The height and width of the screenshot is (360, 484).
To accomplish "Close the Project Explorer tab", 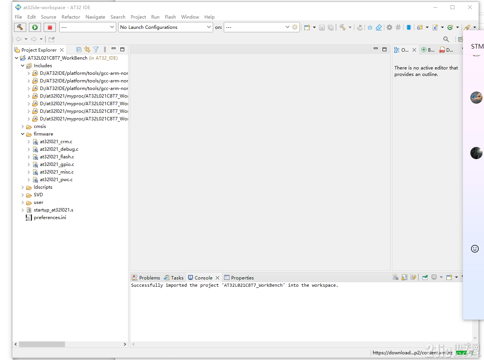I will point(62,50).
